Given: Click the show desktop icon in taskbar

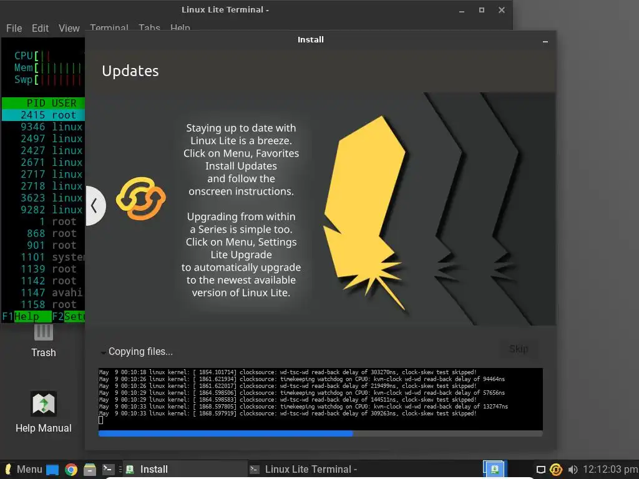Looking at the screenshot, I should pyautogui.click(x=52, y=470).
